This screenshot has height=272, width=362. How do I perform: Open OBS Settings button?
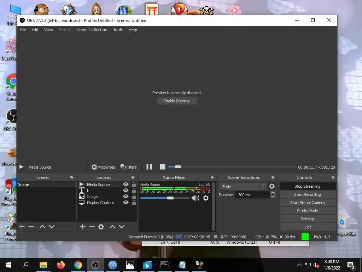308,219
